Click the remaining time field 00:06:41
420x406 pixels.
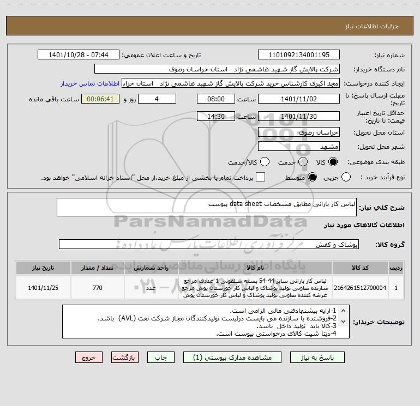100,99
